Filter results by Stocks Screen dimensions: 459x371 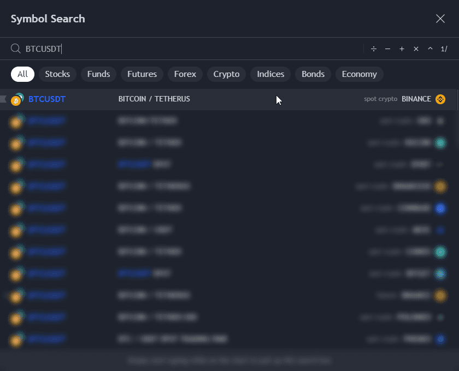click(x=57, y=74)
